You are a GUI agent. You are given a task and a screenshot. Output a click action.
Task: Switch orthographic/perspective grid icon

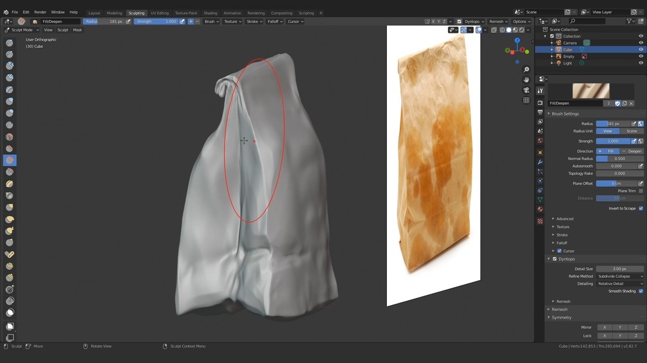526,100
